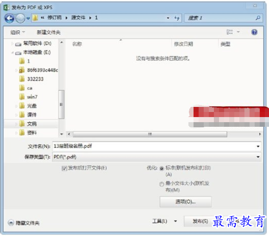This screenshot has height=236, width=269.
Task: Toggle the 发布后打开文件 checkbox
Action: [x=64, y=168]
